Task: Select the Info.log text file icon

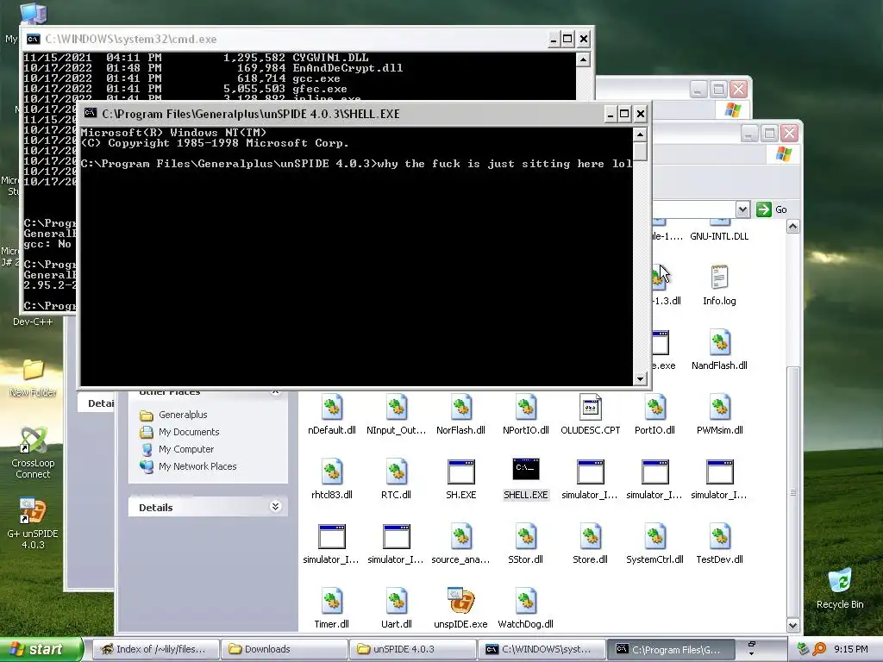Action: coord(720,278)
